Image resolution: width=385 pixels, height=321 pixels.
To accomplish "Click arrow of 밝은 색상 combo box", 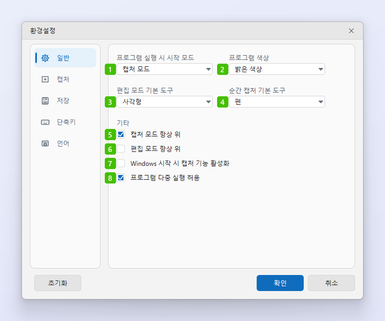I will tap(321, 69).
